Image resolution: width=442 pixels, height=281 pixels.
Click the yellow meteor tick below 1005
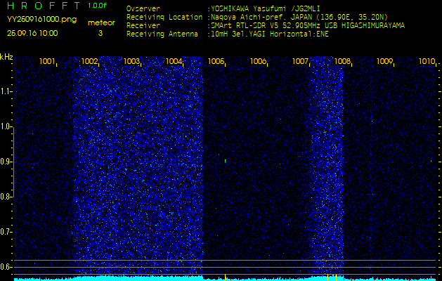(x=225, y=277)
